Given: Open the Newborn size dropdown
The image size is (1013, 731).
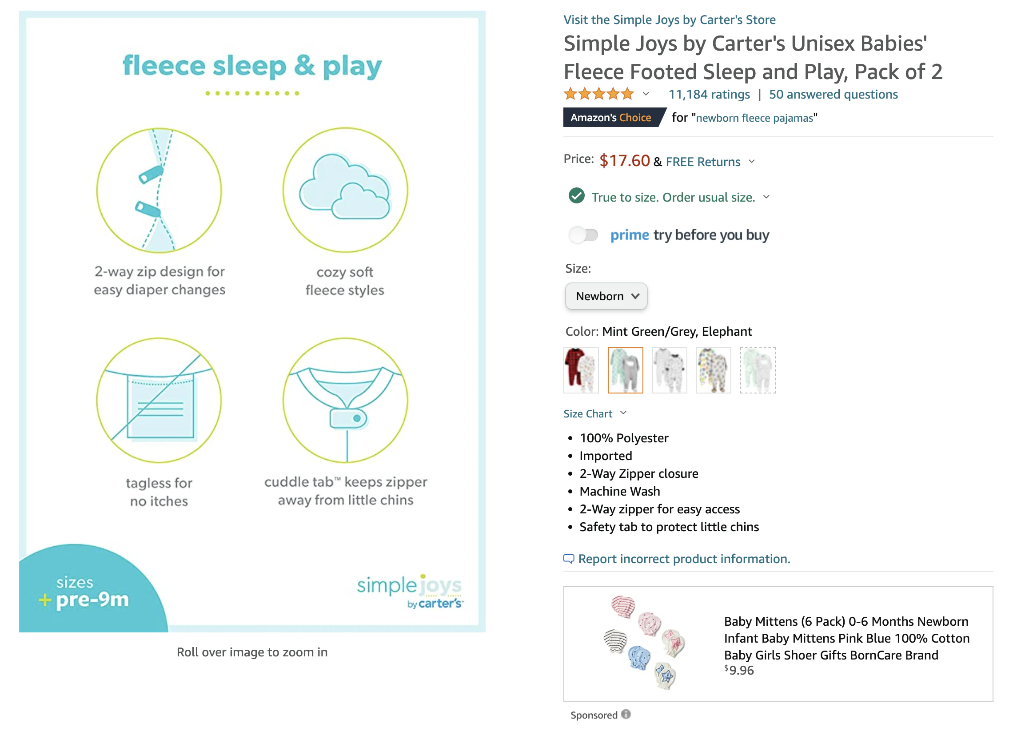Looking at the screenshot, I should tap(606, 296).
